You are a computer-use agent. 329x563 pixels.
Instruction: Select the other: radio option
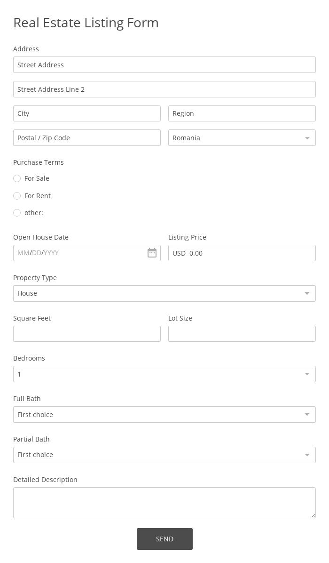point(17,213)
